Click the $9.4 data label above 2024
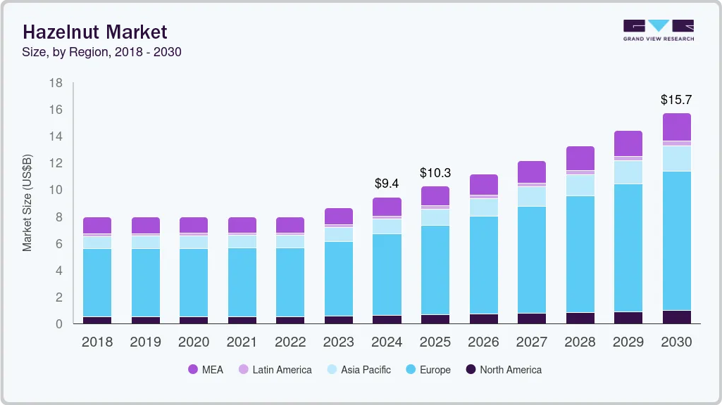This screenshot has width=722, height=405. coord(387,184)
